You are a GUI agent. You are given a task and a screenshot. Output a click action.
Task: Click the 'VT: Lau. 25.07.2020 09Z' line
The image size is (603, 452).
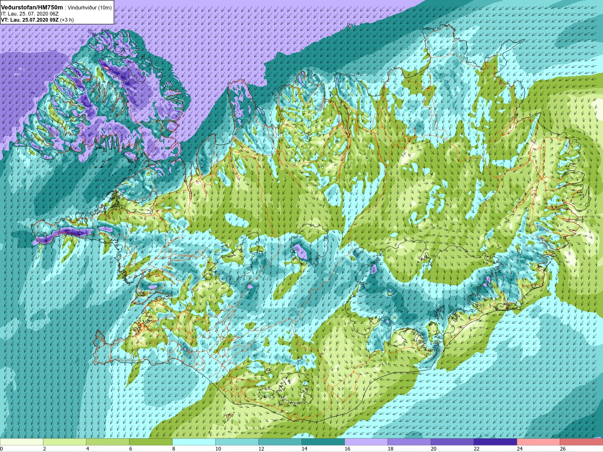30,20
